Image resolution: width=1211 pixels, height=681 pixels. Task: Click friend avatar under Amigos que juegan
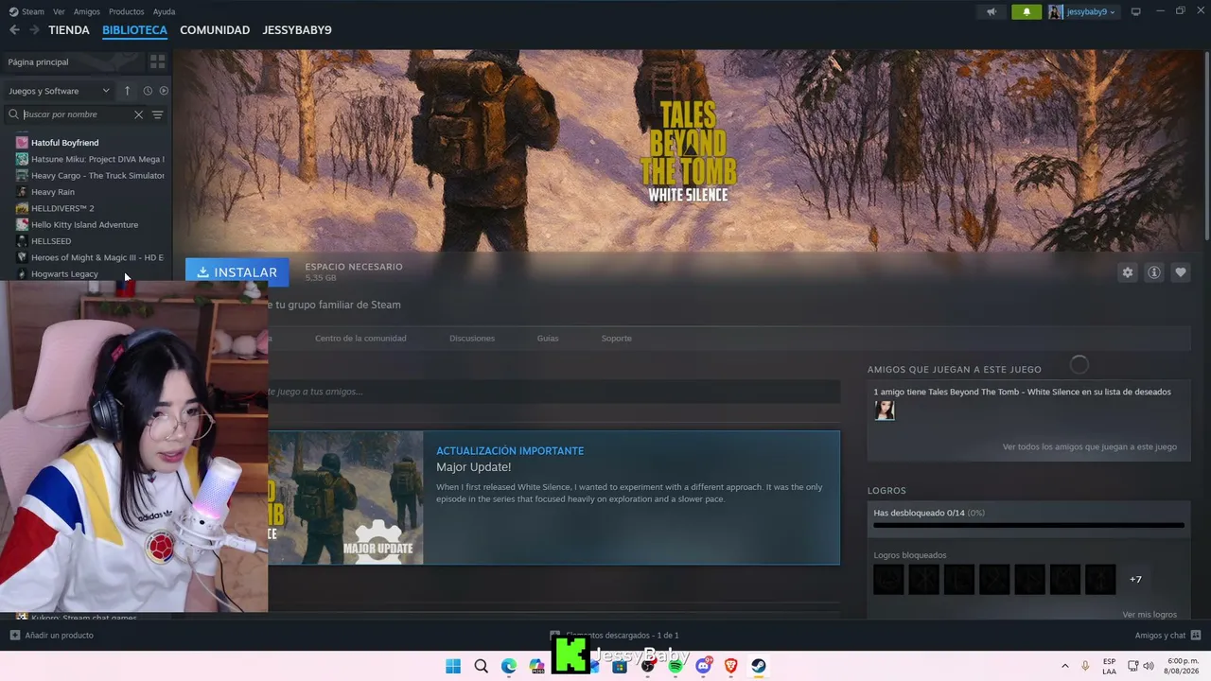885,410
